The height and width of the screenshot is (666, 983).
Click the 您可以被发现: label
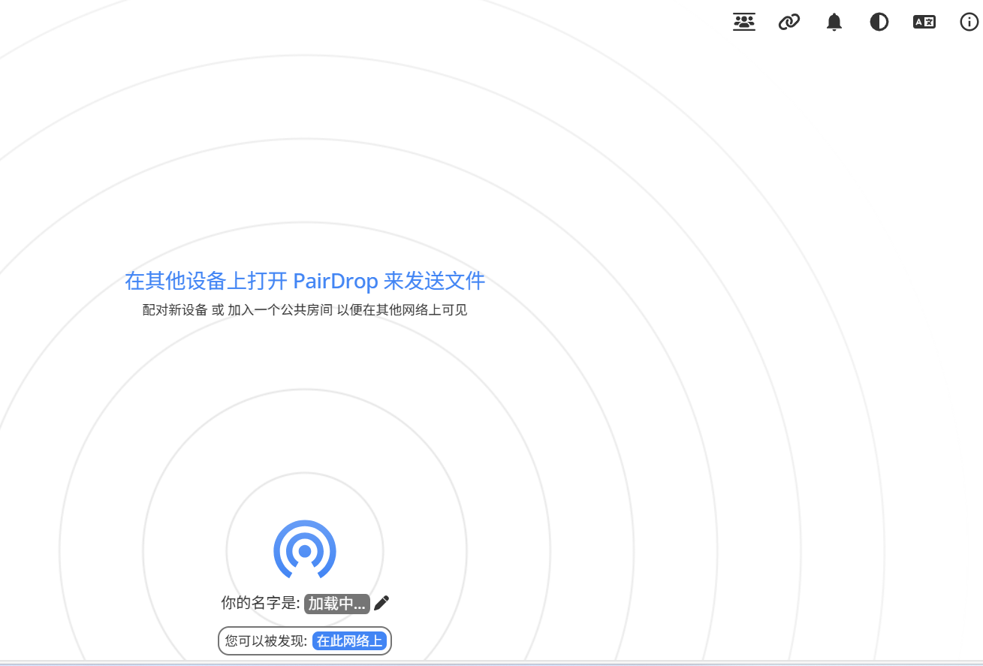coord(267,640)
